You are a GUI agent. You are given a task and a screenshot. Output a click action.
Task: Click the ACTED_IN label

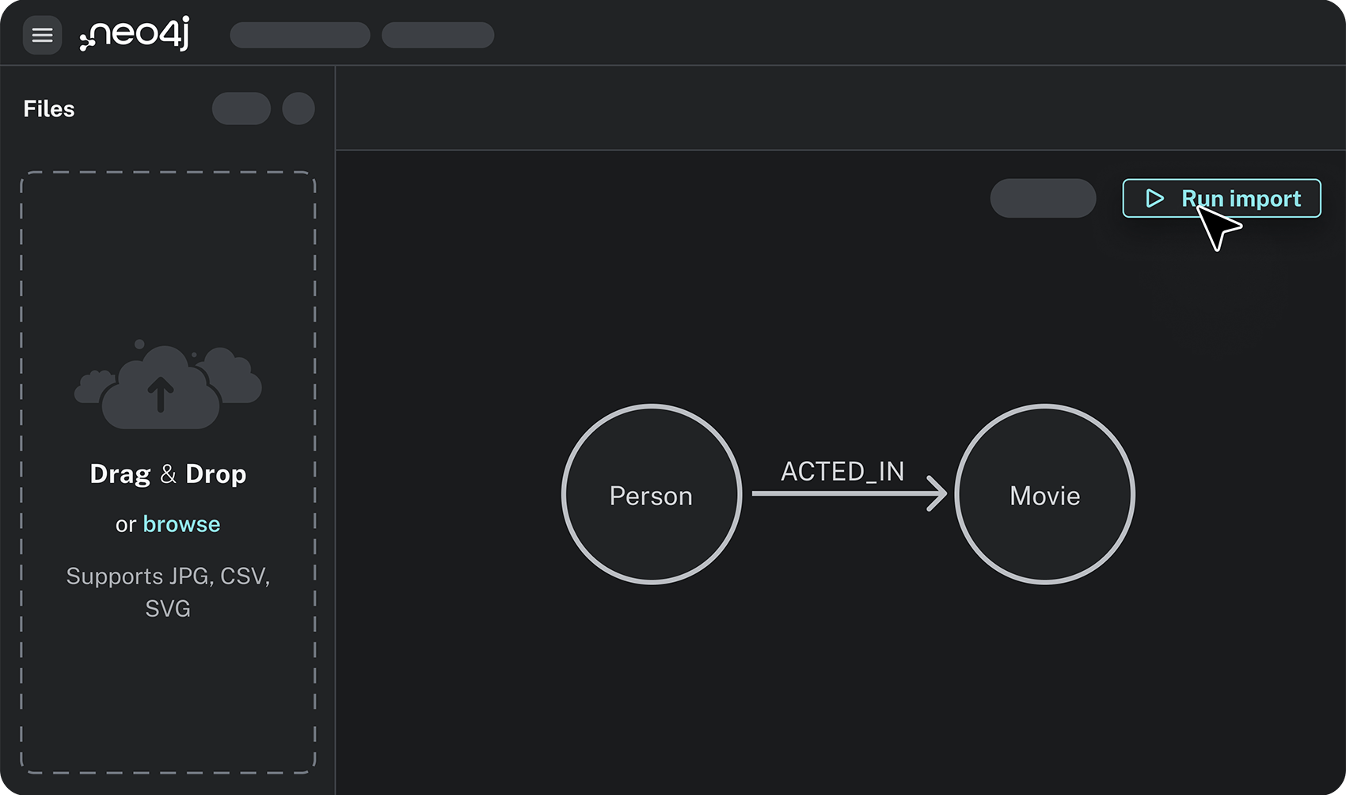(842, 471)
